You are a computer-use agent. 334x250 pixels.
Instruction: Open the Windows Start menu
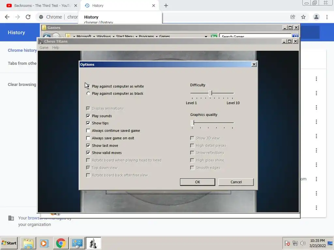pyautogui.click(x=9, y=243)
